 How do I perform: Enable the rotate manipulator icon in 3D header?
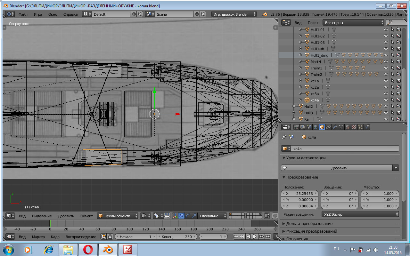[188, 216]
